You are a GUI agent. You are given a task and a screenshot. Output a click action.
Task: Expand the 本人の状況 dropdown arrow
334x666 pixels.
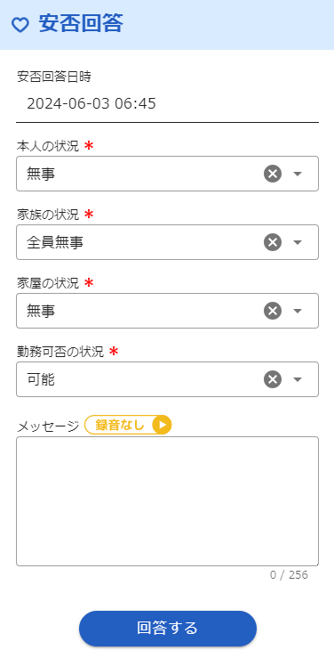[298, 174]
